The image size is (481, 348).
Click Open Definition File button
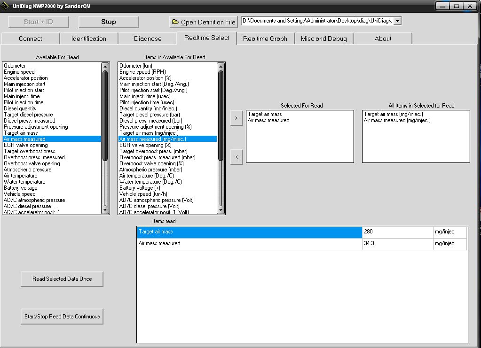(x=204, y=22)
